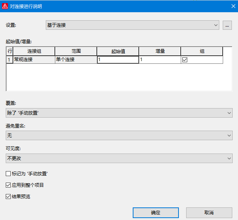This screenshot has width=238, height=220.
Task: Close the 对连接进行说明 dialog
Action: 233,6
